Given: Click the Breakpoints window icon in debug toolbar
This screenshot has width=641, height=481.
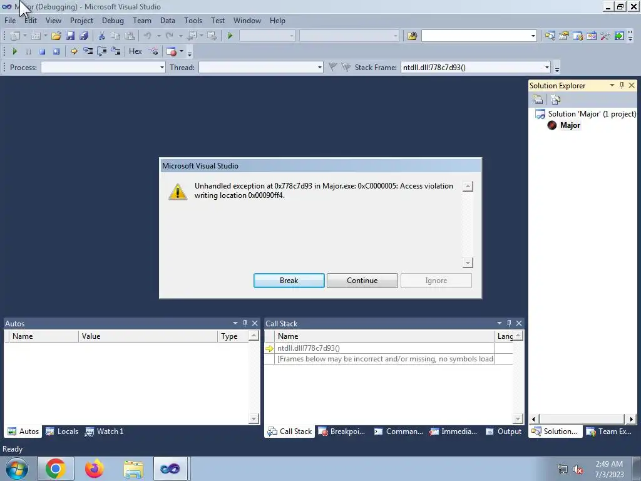Looking at the screenshot, I should [172, 51].
